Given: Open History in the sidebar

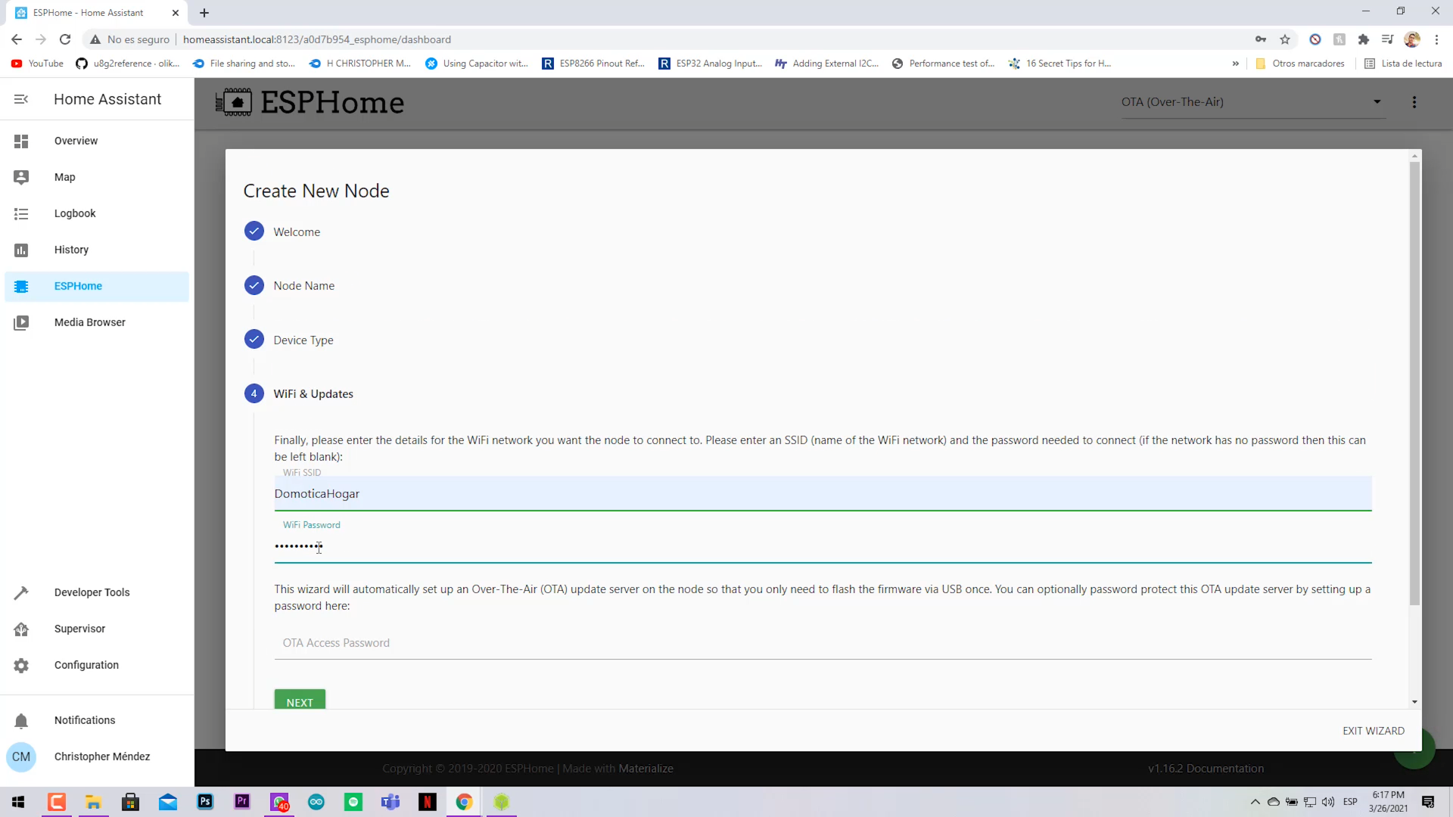Looking at the screenshot, I should tap(97, 250).
